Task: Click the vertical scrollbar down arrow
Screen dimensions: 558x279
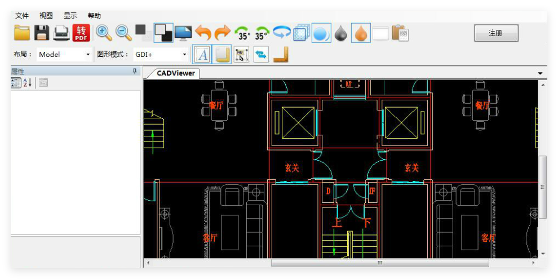Action: click(543, 254)
